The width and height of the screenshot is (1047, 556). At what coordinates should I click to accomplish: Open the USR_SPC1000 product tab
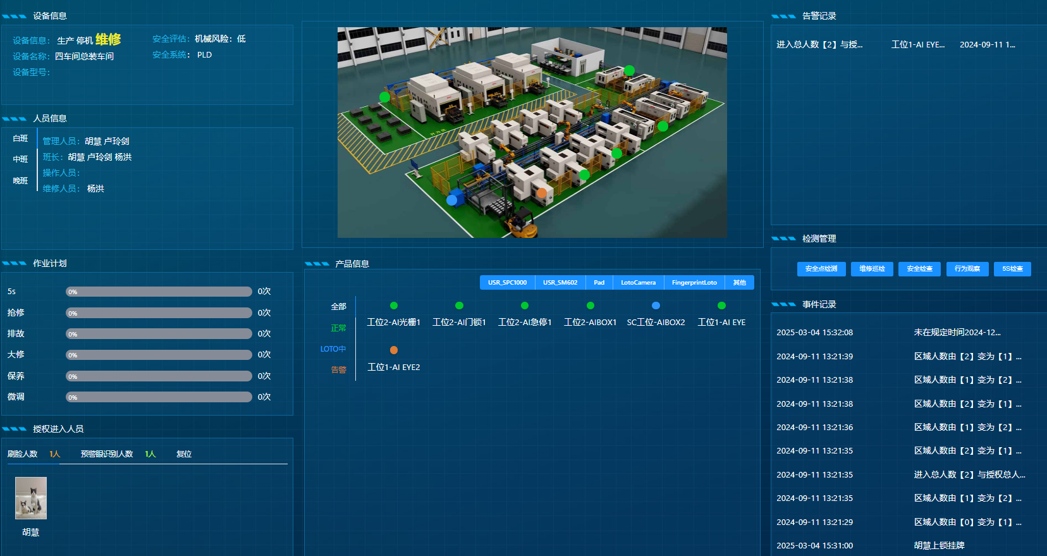click(x=507, y=282)
